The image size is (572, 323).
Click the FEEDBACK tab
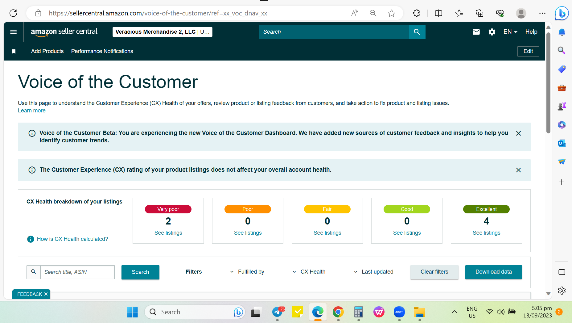[31, 294]
